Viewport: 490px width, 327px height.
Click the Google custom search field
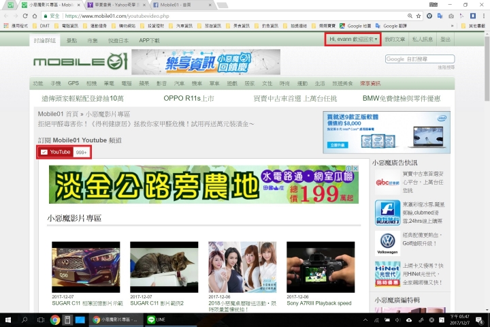[x=420, y=59]
